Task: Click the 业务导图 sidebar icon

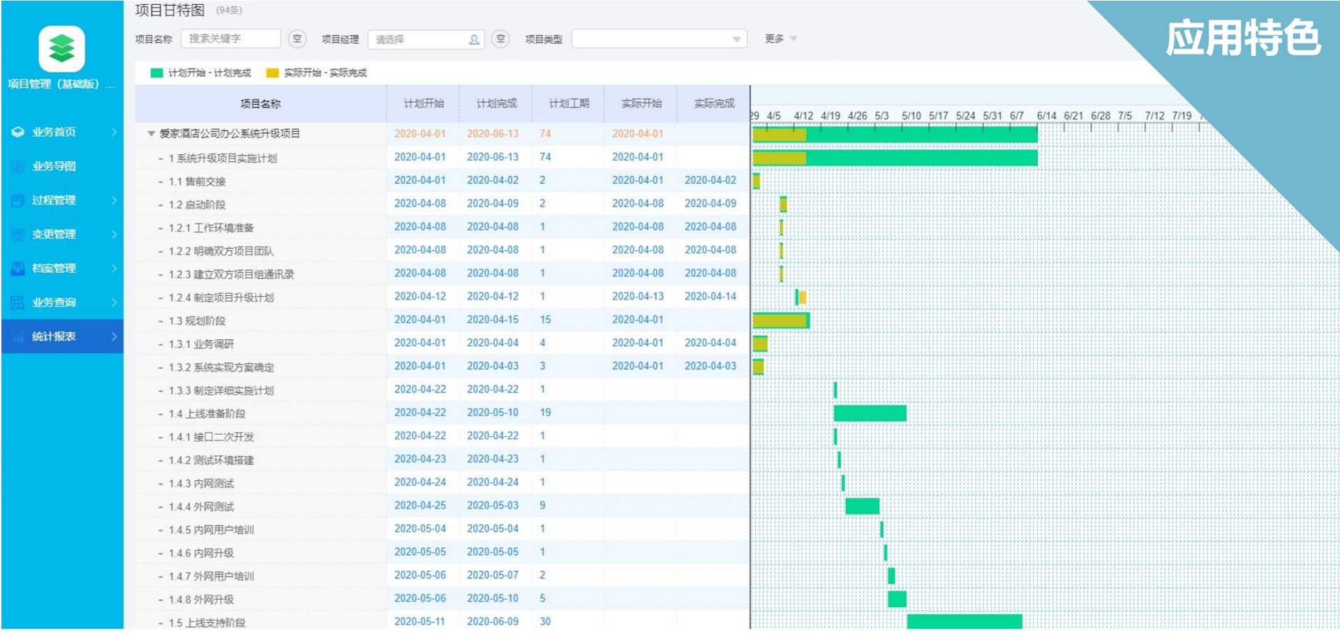Action: pyautogui.click(x=18, y=166)
